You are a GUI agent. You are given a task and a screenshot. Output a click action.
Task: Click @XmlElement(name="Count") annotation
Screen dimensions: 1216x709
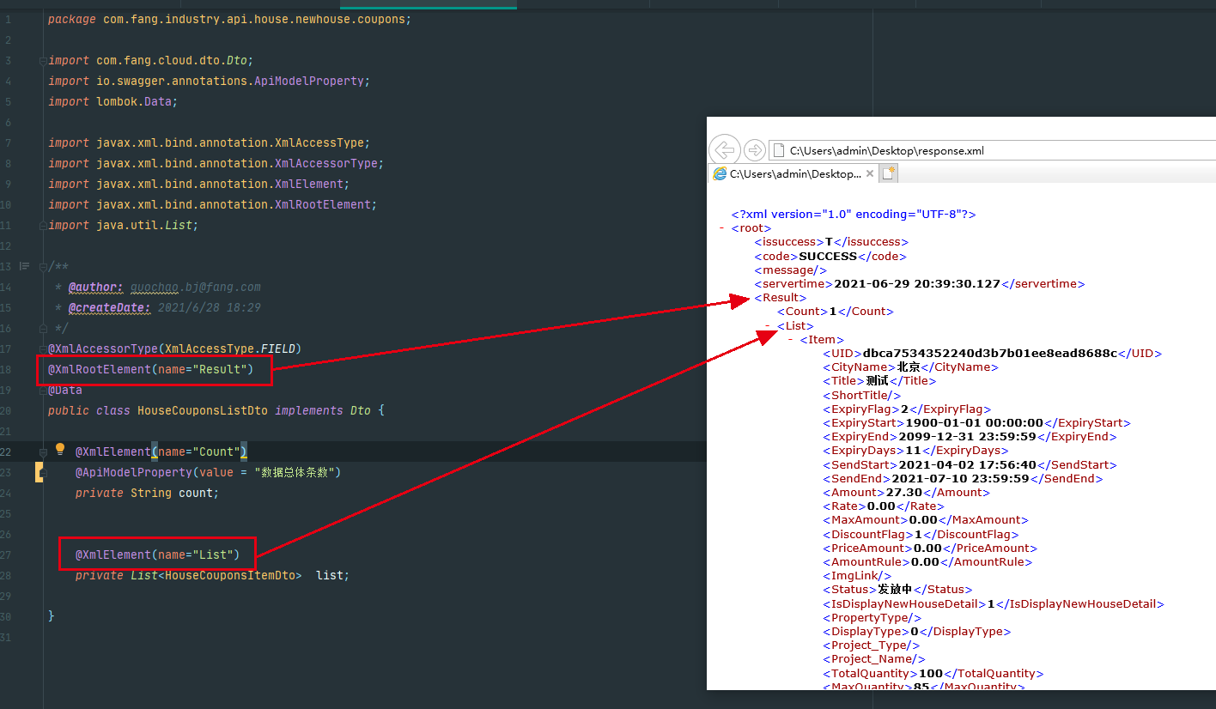(x=161, y=451)
